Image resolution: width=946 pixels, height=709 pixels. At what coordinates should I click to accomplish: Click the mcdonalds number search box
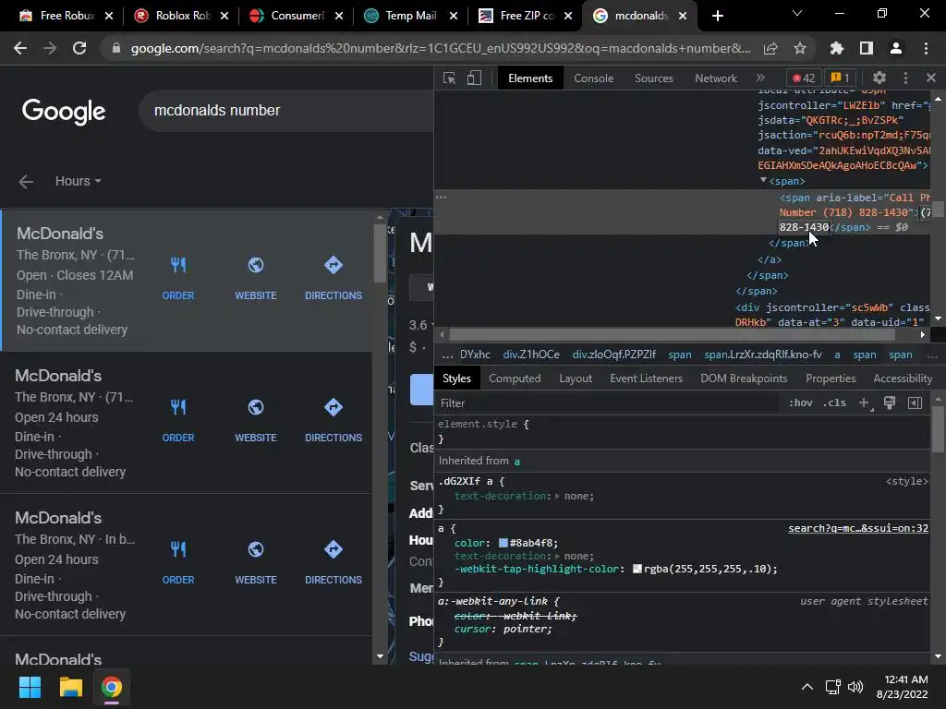(286, 111)
